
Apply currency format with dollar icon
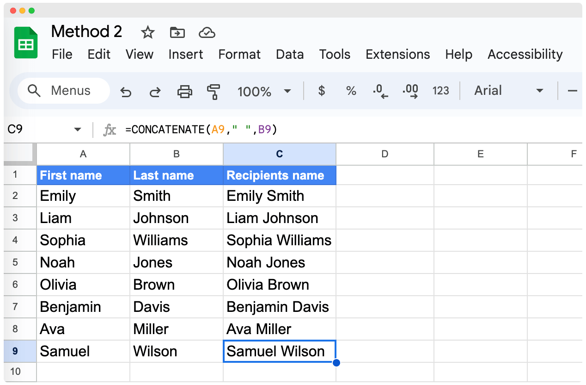321,91
